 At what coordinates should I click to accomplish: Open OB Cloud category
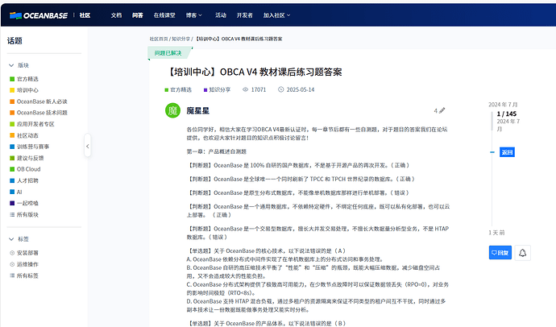[28, 169]
